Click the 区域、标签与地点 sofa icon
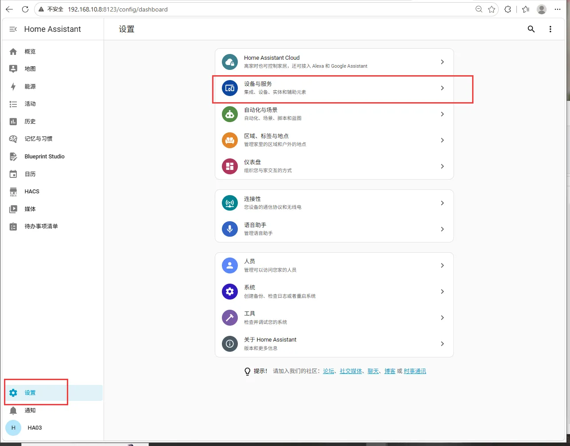The height and width of the screenshot is (446, 570). point(230,140)
